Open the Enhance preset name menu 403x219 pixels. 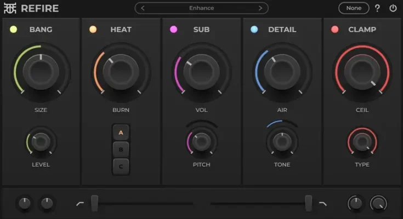(x=202, y=8)
